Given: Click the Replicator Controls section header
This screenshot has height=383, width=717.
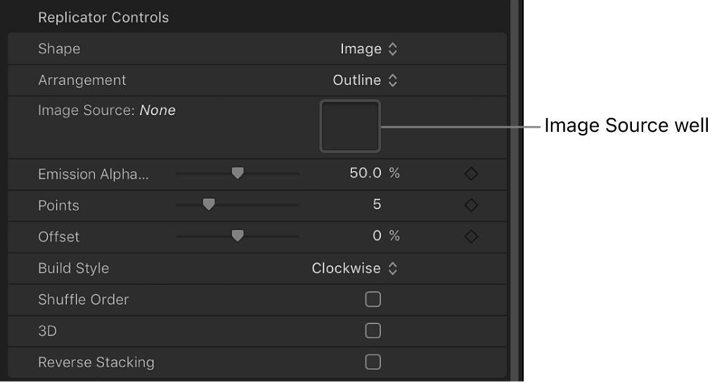Looking at the screenshot, I should tap(103, 18).
